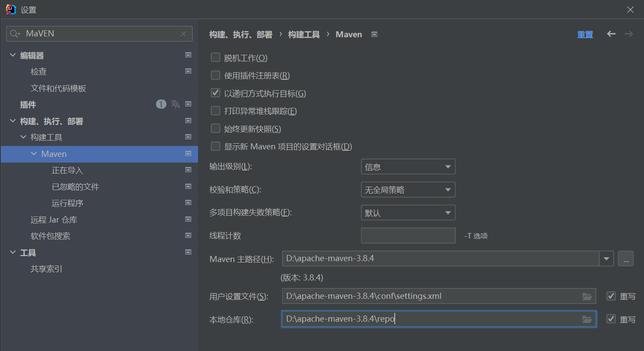Open the Maven 主路径 dropdown arrow

pos(606,259)
